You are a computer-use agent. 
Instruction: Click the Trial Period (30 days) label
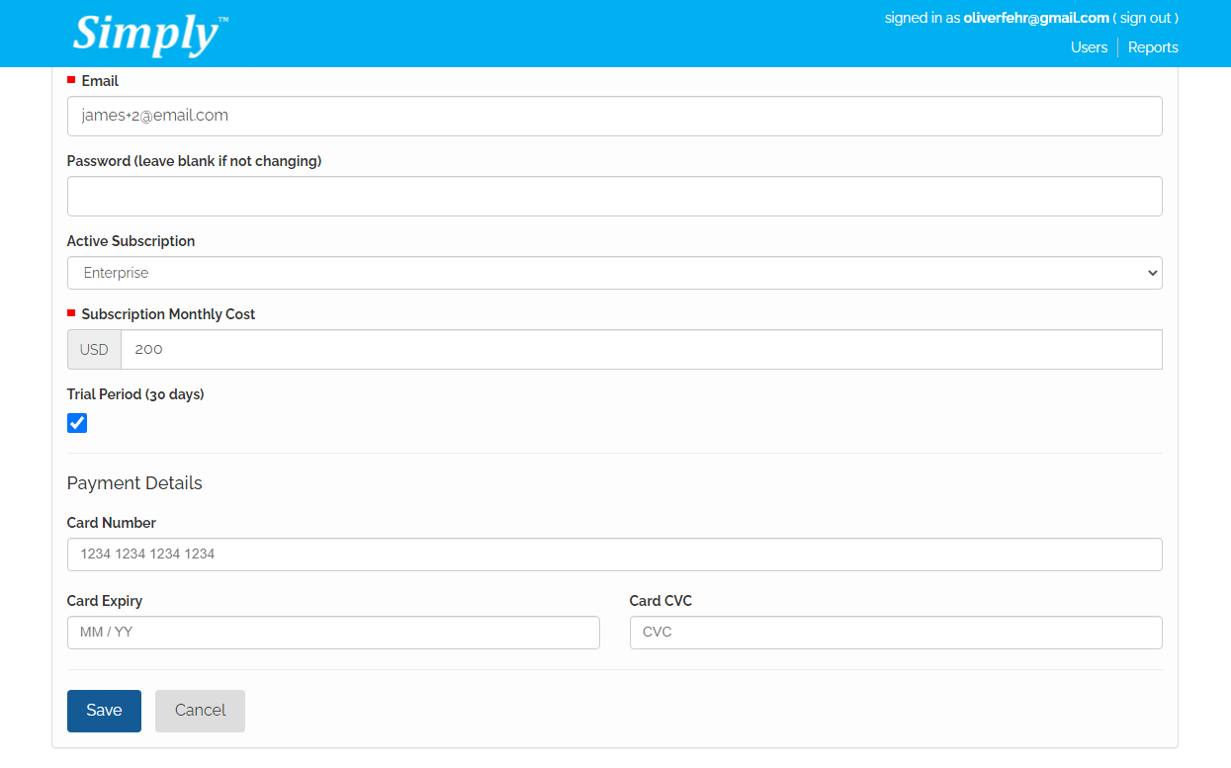pyautogui.click(x=135, y=394)
